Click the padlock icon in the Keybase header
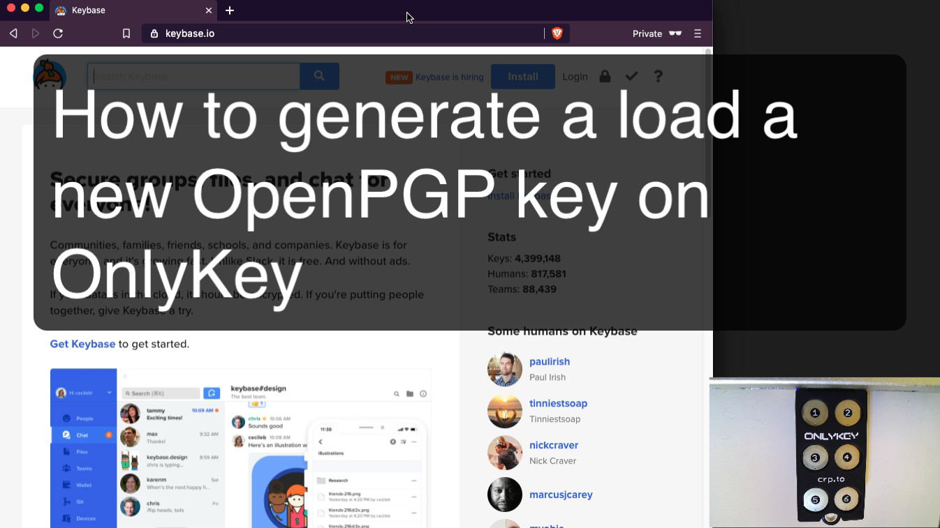The height and width of the screenshot is (528, 940). tap(605, 76)
